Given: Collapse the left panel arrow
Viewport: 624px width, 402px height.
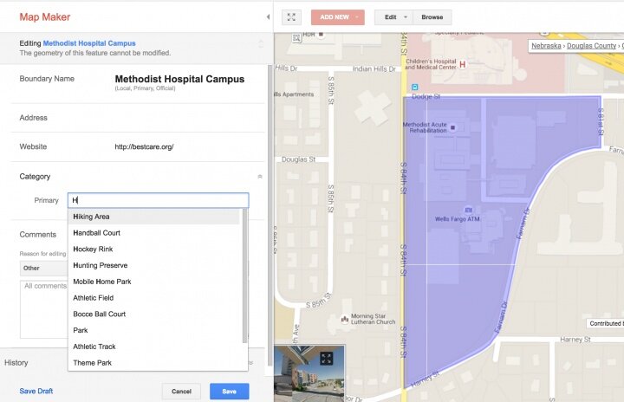Looking at the screenshot, I should tap(268, 16).
